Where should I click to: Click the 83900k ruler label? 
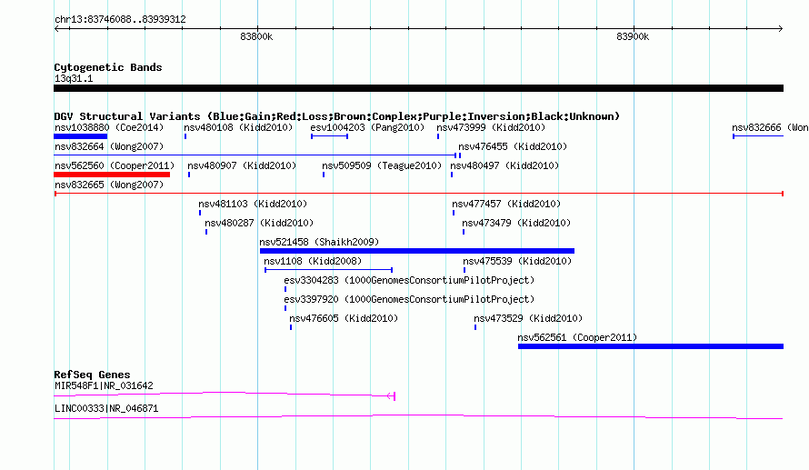click(x=633, y=36)
